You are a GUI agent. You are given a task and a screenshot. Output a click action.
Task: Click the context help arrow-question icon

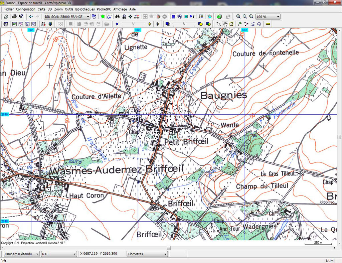(x=21, y=17)
